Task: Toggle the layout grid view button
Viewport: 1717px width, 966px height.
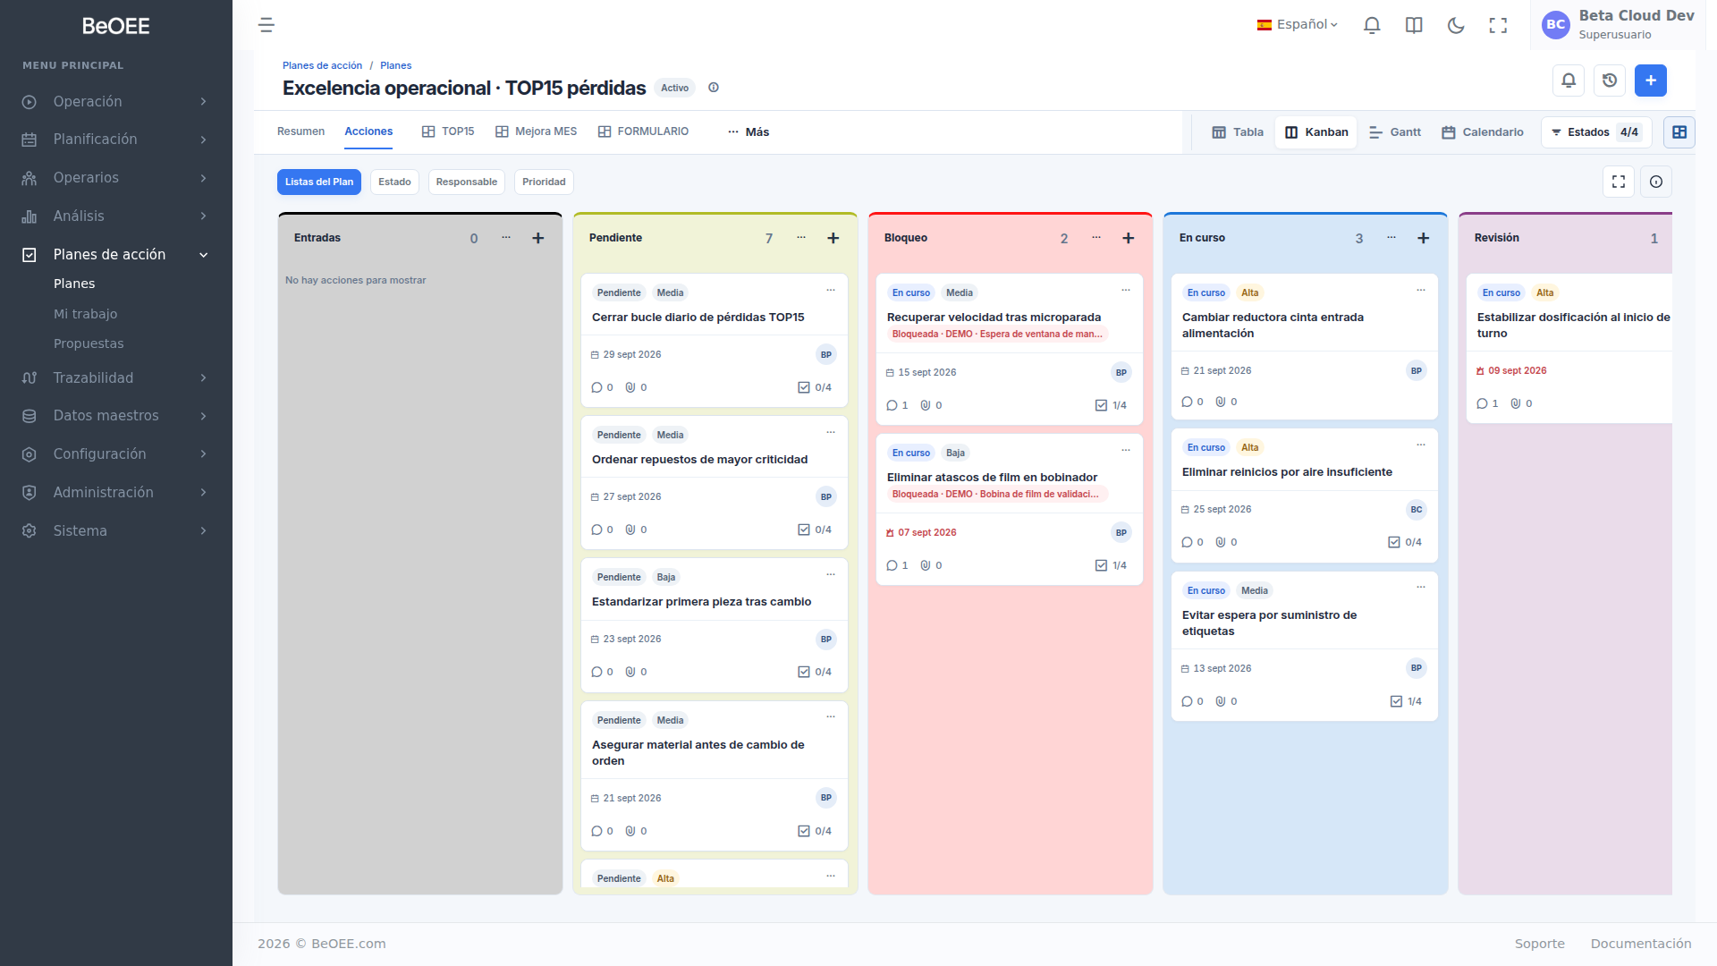Action: click(x=1679, y=132)
